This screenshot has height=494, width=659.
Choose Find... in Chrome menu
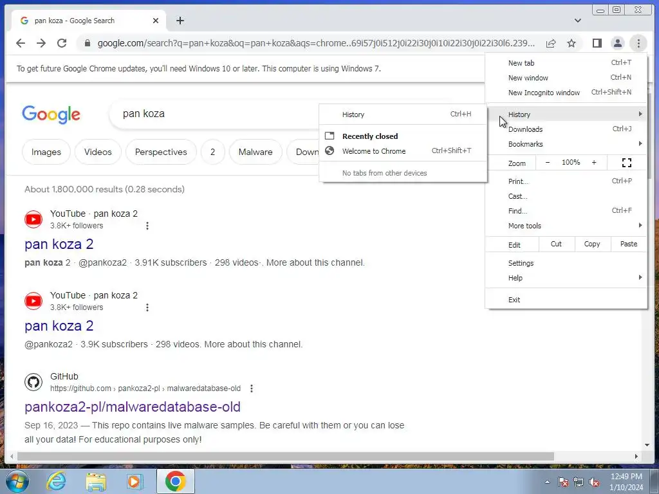tap(566, 211)
